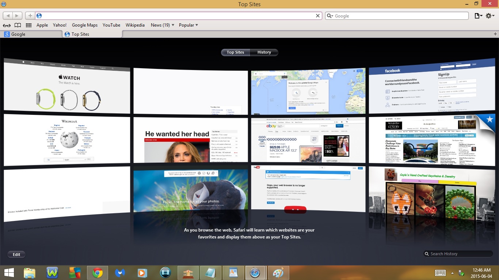Open the notepad taskbar icon
The height and width of the screenshot is (280, 499).
click(x=211, y=273)
